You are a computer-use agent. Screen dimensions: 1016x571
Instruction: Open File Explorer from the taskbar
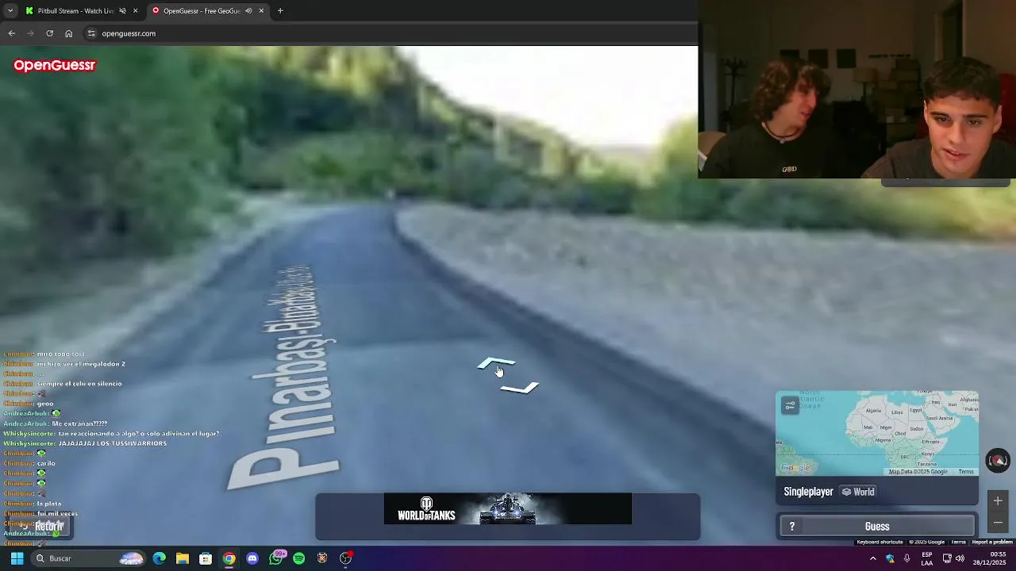pos(183,558)
